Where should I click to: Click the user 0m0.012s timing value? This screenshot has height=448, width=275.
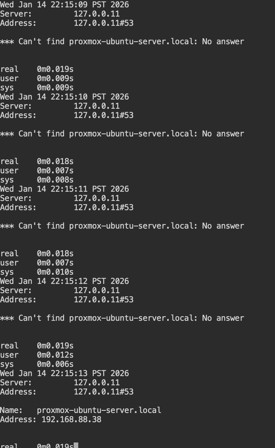tap(55, 355)
